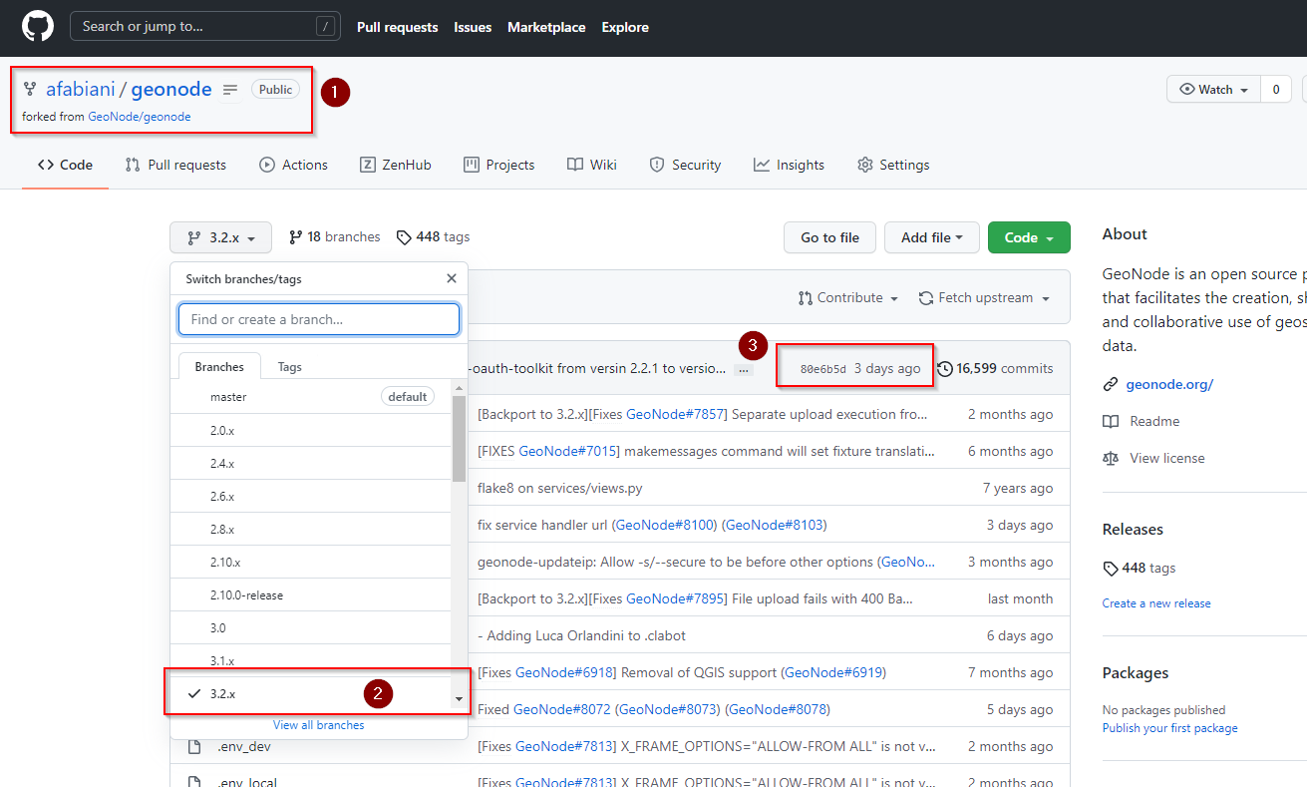Open the Wiki tab
This screenshot has height=787, width=1307.
pyautogui.click(x=592, y=165)
